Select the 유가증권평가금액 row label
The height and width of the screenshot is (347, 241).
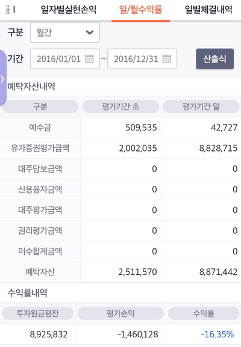(40, 149)
